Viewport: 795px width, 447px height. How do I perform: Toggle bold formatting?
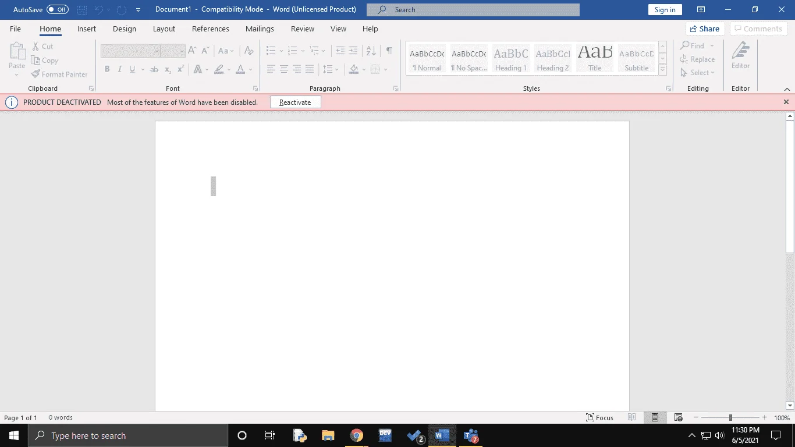click(x=107, y=69)
